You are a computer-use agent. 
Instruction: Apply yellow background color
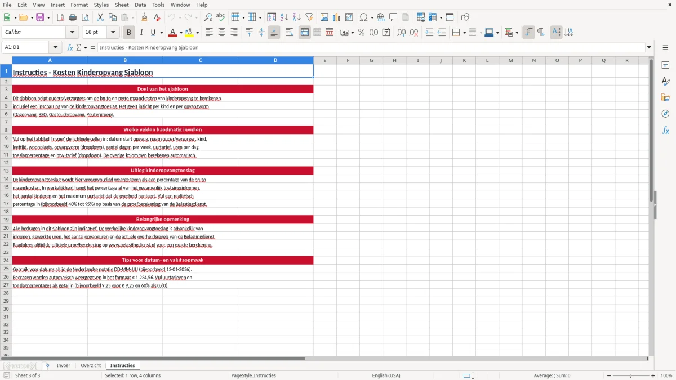[x=189, y=33]
